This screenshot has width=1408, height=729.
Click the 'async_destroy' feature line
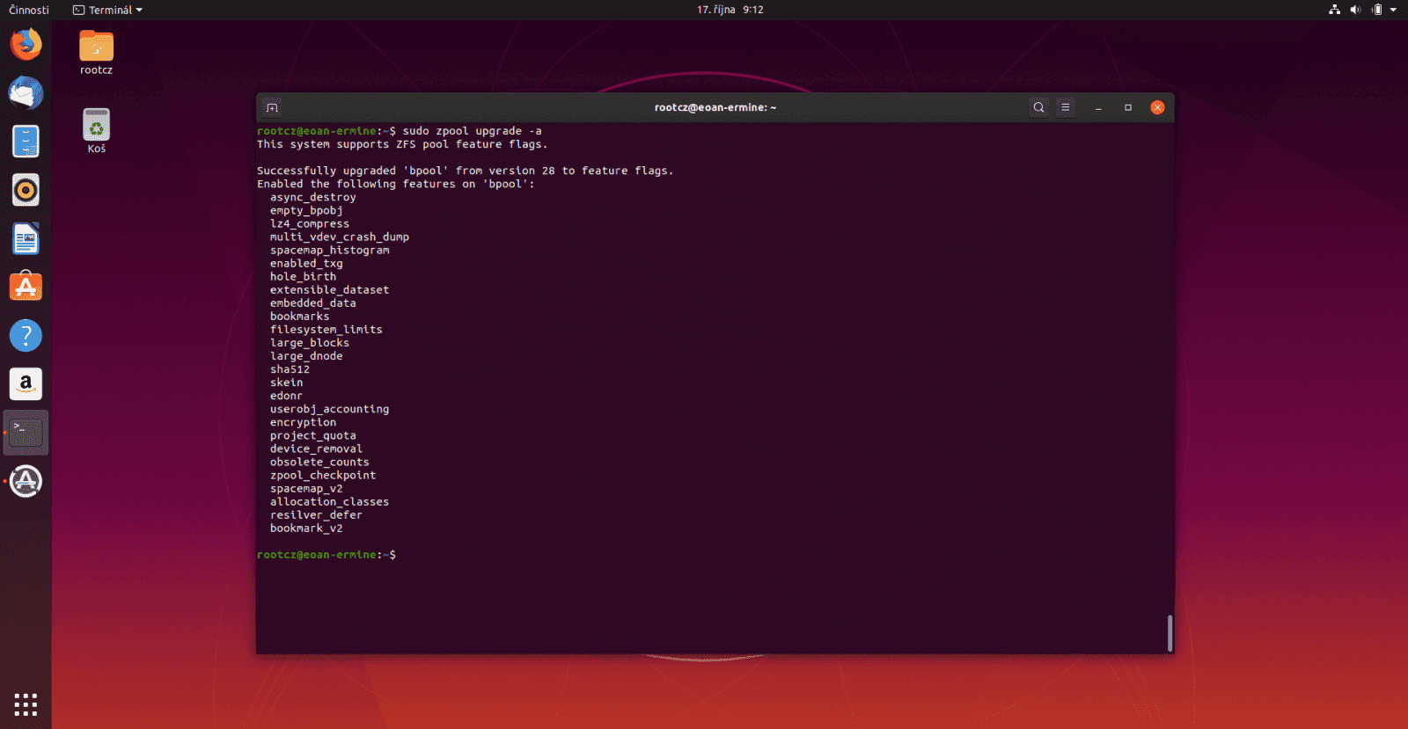coord(313,197)
